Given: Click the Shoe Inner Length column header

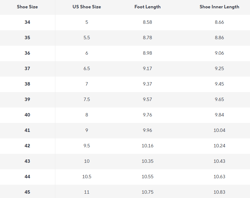Looking at the screenshot, I should tap(219, 7).
